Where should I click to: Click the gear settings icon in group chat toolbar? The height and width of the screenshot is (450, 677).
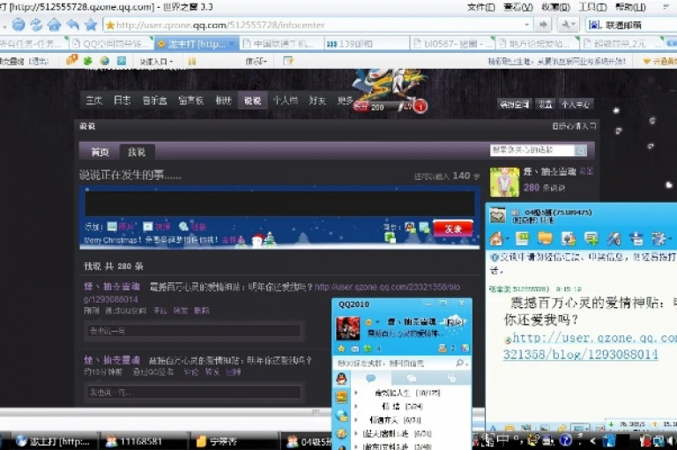658,238
